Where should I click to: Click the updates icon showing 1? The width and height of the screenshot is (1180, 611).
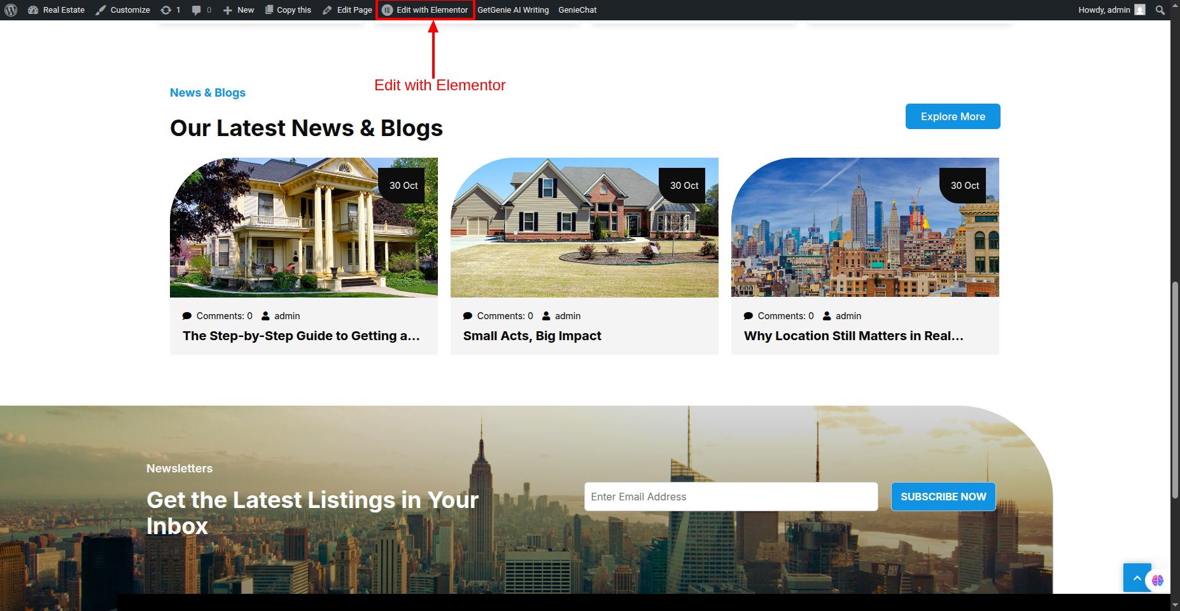coord(170,10)
